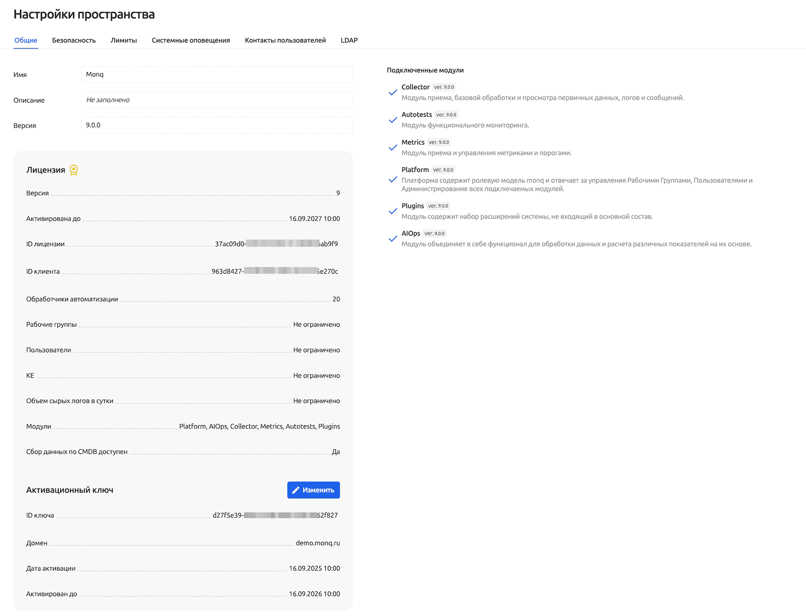Click the checkmark next to AIOps module
Image resolution: width=806 pixels, height=616 pixels.
tap(393, 239)
